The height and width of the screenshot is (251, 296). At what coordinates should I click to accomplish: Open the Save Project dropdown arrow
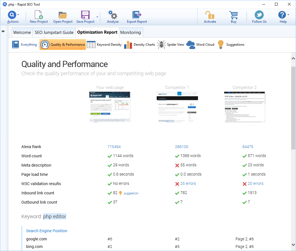coord(97,17)
